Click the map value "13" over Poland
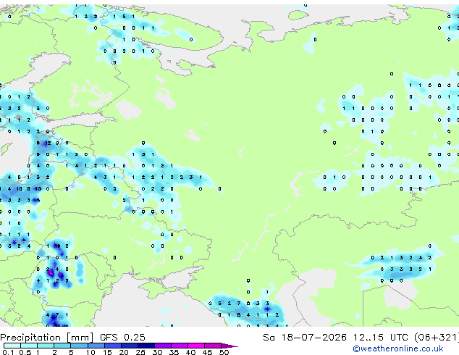 click(38, 188)
